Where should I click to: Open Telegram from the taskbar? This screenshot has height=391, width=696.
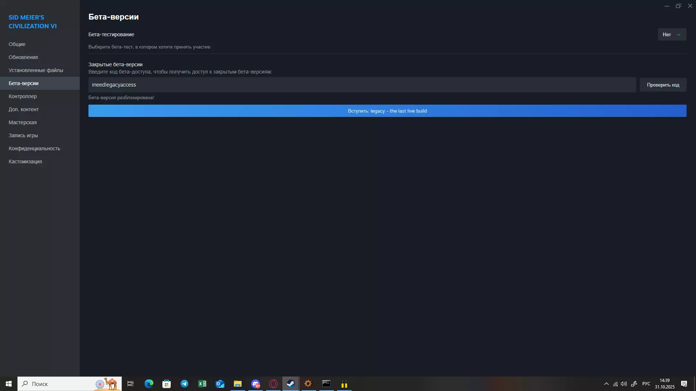point(185,384)
